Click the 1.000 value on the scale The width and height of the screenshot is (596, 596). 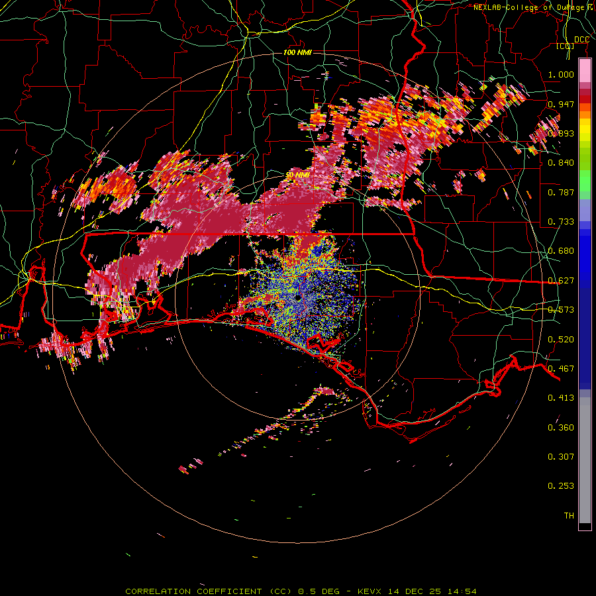[x=561, y=74]
